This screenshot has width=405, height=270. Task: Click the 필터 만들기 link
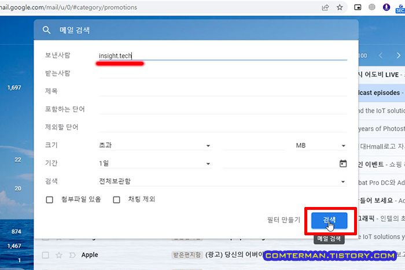pos(283,220)
